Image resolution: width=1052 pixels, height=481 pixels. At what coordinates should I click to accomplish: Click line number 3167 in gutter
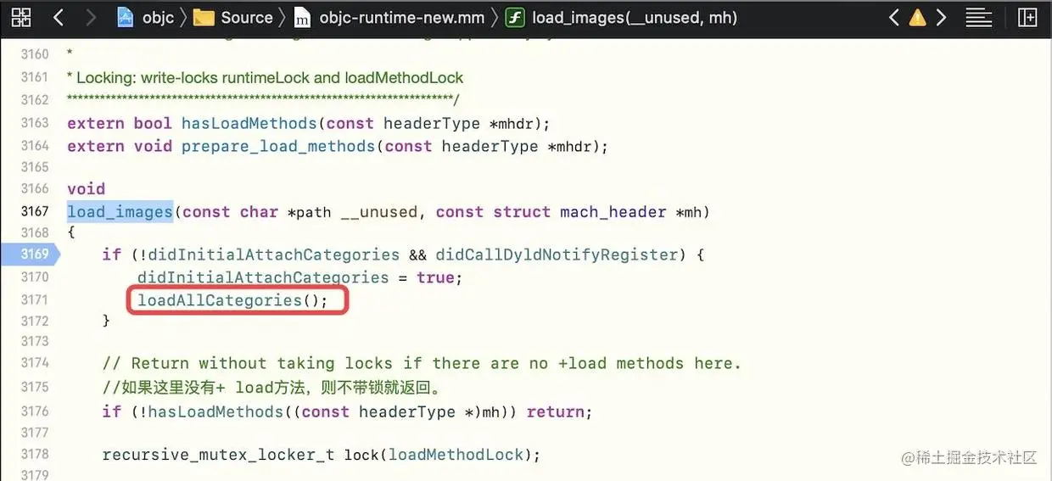coord(35,211)
